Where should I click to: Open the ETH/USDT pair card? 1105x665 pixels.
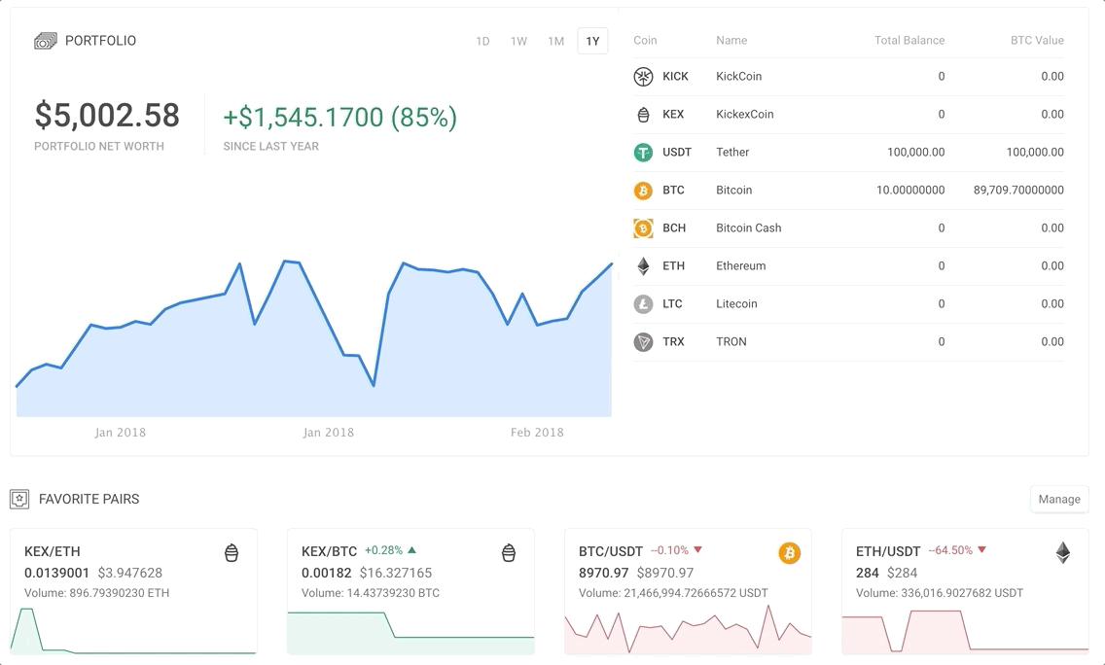tap(965, 592)
